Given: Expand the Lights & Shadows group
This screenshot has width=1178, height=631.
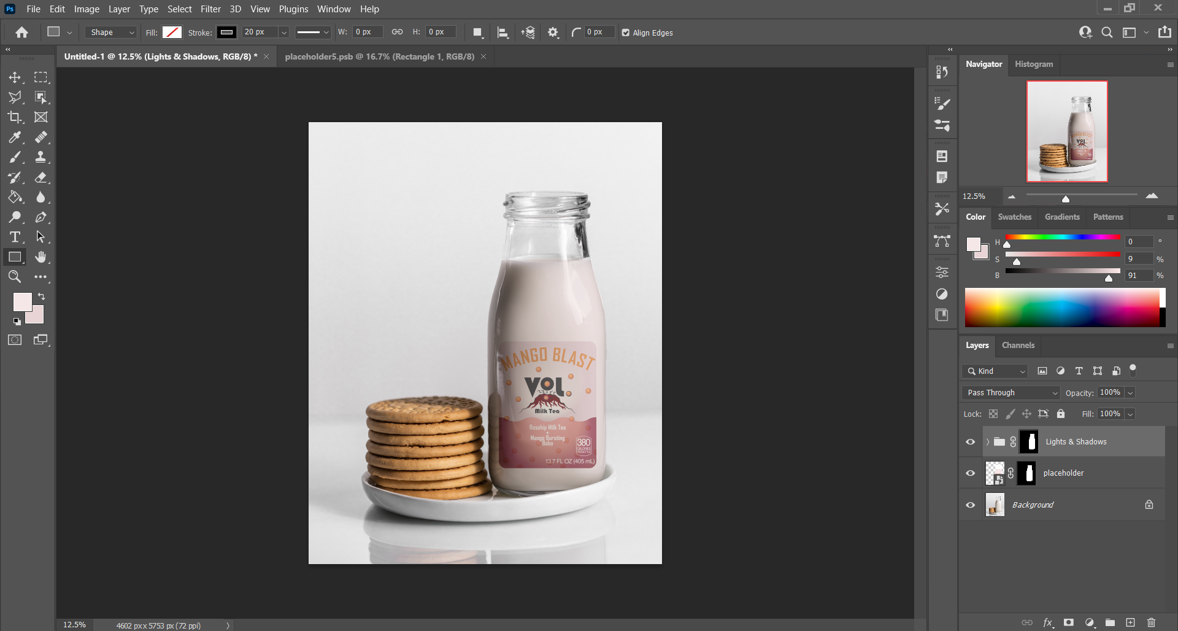Looking at the screenshot, I should (x=987, y=442).
